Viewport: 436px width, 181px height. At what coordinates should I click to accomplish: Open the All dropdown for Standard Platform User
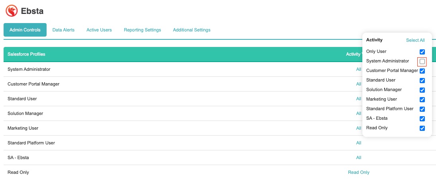(358, 143)
